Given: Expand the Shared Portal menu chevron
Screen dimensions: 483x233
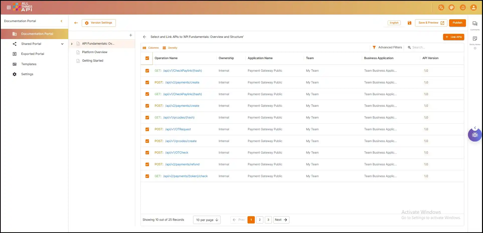Looking at the screenshot, I should click(62, 44).
